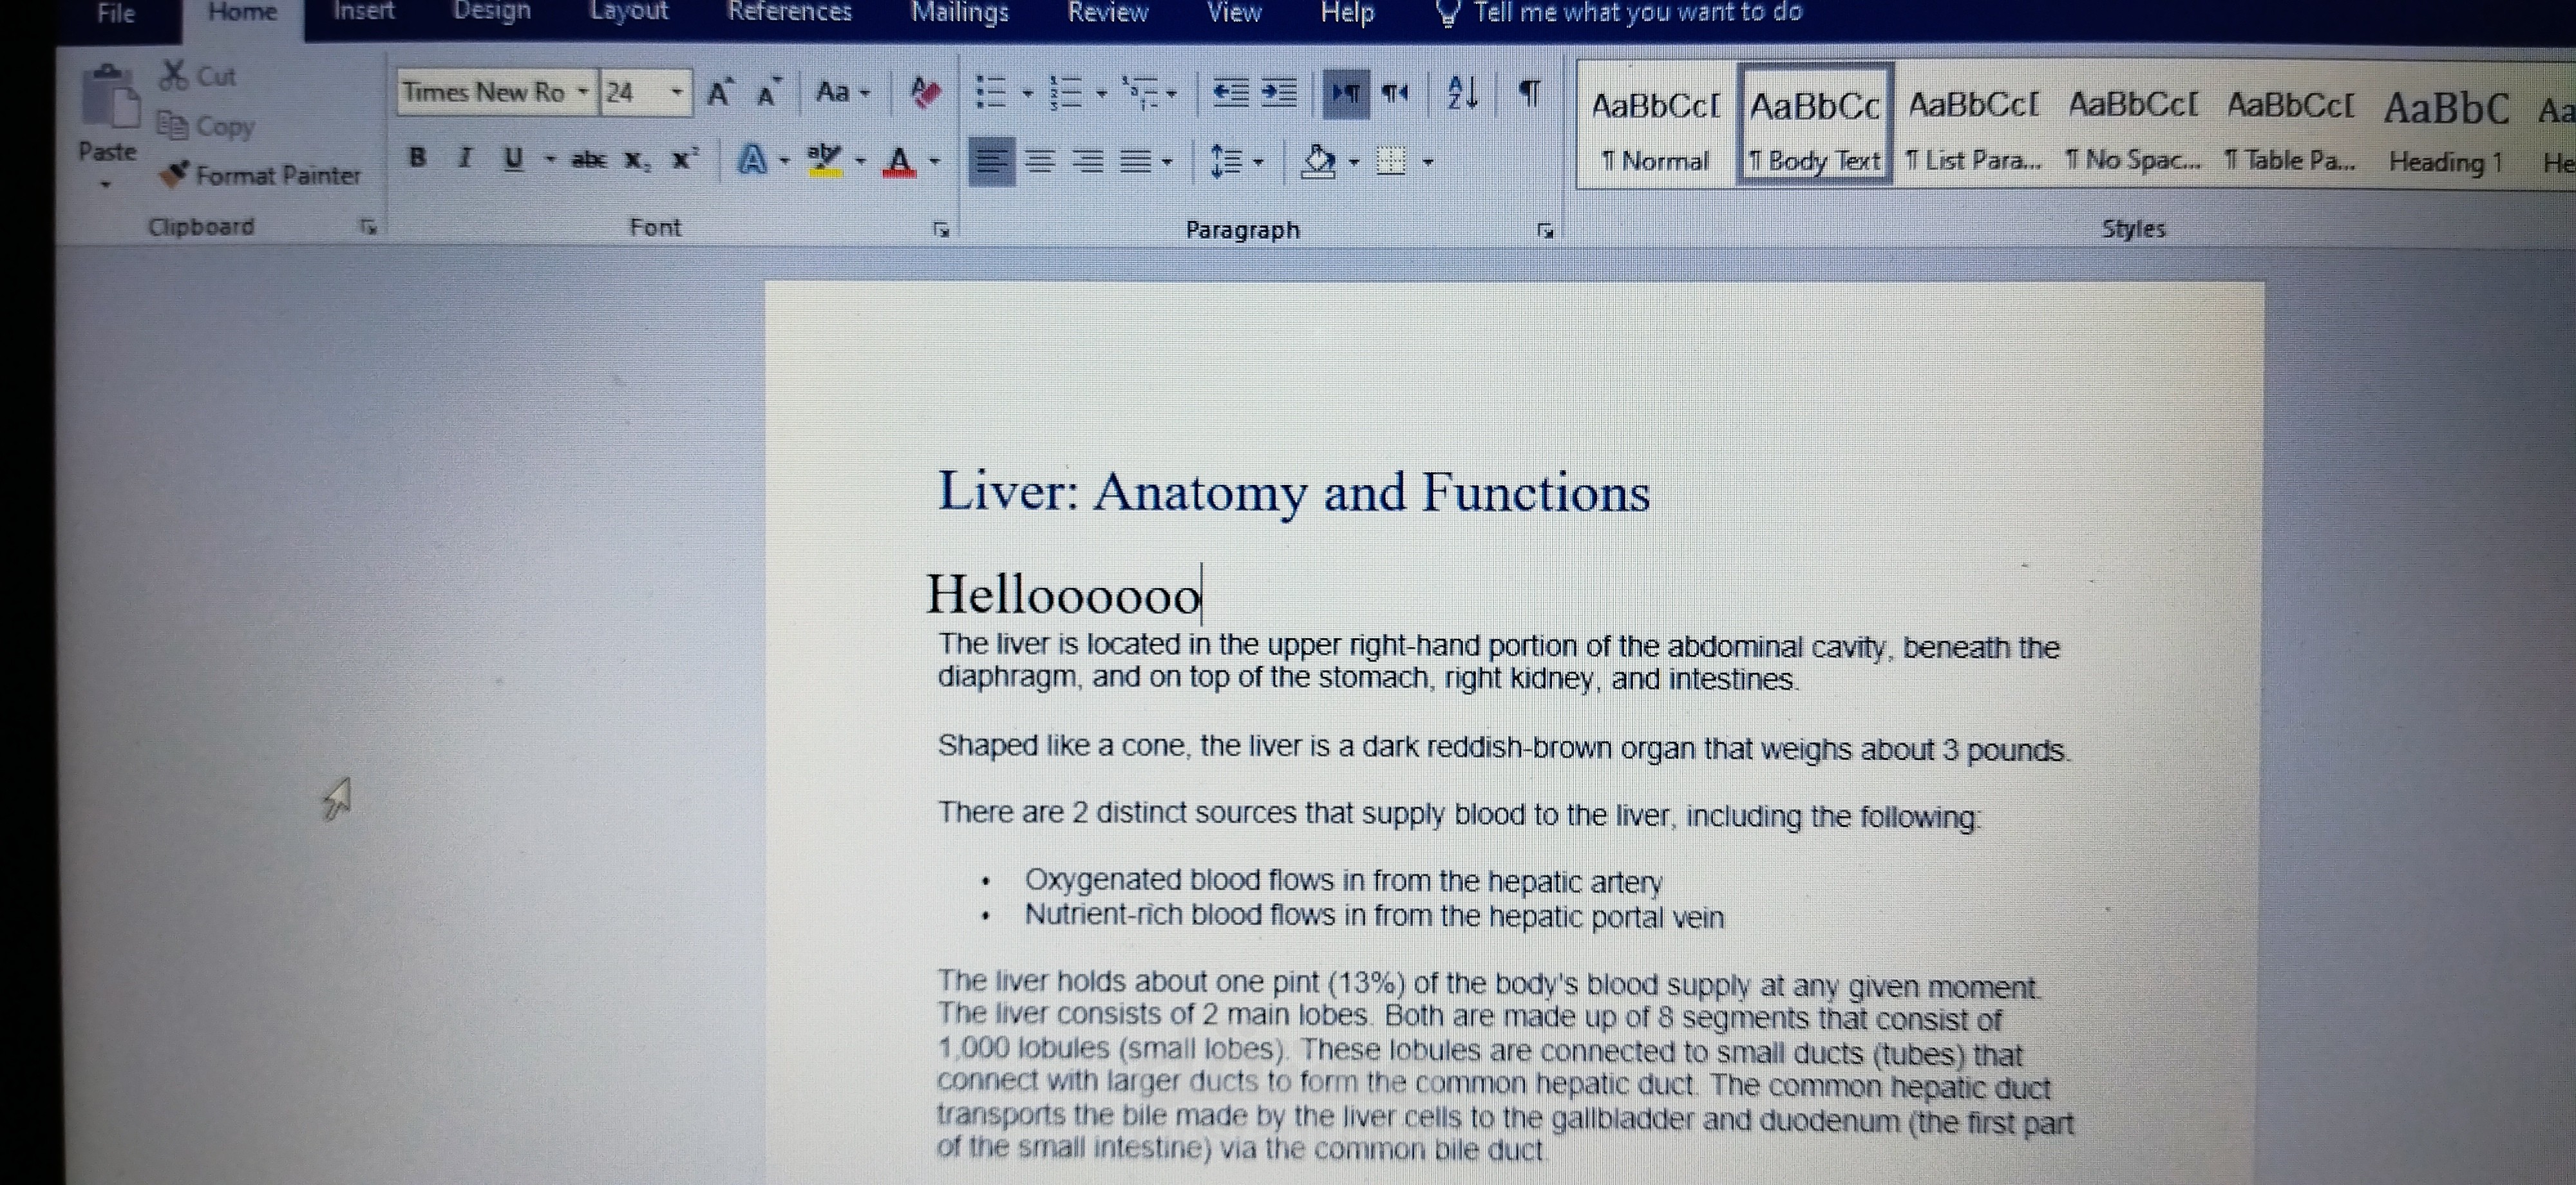Screen dimensions: 2576x1185
Task: Open the Review tab
Action: point(1107,13)
